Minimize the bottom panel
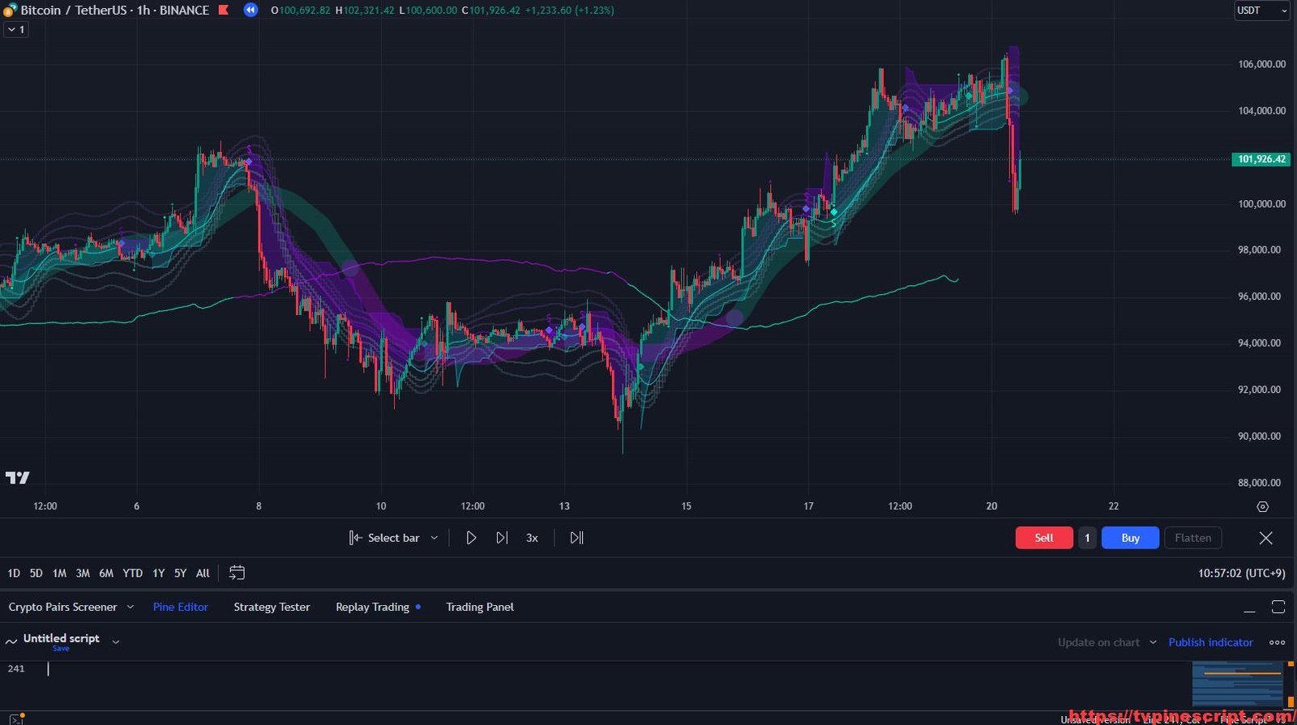This screenshot has height=725, width=1297. [x=1249, y=608]
